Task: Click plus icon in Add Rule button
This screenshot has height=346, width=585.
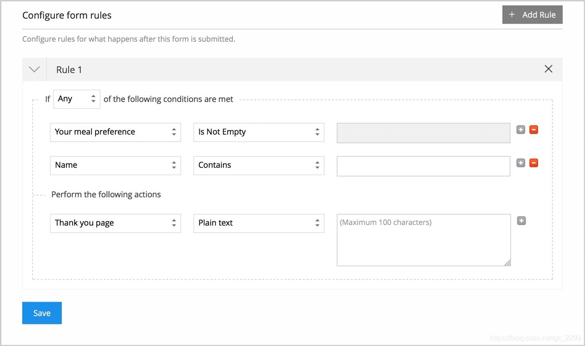Action: point(512,15)
